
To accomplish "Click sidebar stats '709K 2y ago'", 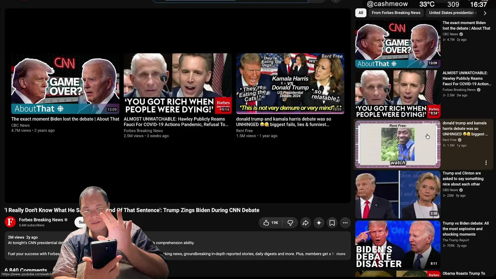I will point(455,246).
